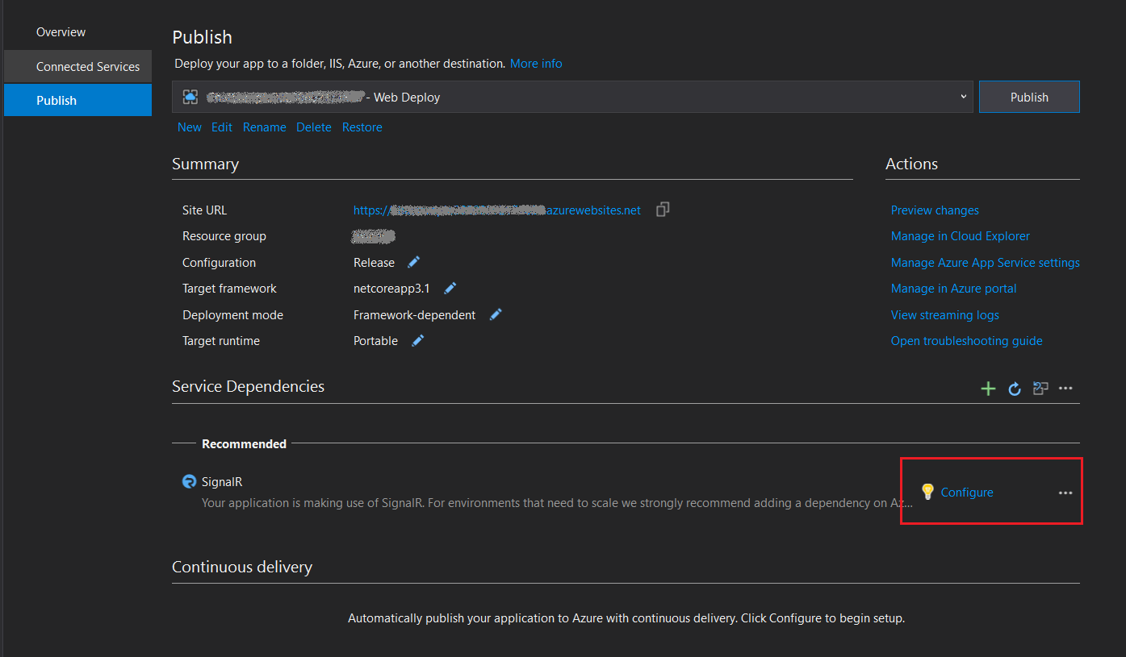Image resolution: width=1126 pixels, height=657 pixels.
Task: Add a service dependency with green plus
Action: (988, 389)
